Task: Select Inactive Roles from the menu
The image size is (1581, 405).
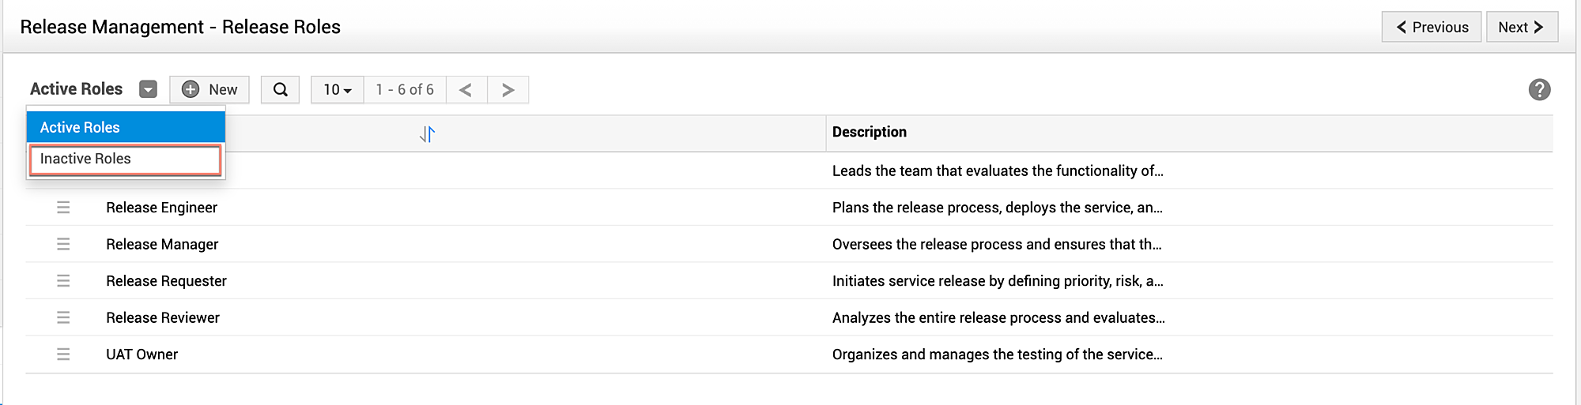Action: [x=125, y=159]
